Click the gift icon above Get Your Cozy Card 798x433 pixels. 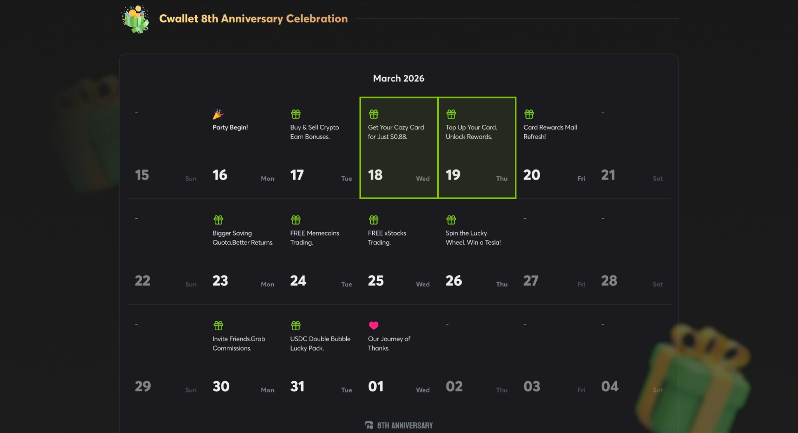[373, 114]
